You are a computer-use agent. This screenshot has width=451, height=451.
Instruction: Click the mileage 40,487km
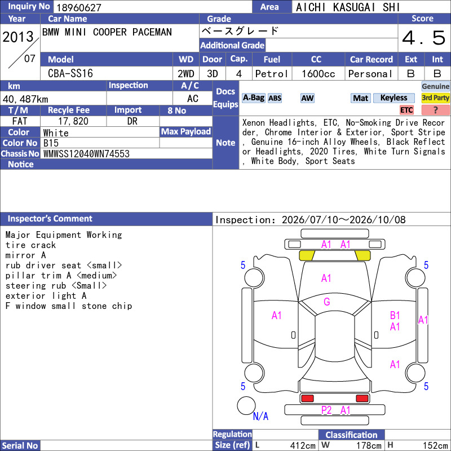point(25,99)
